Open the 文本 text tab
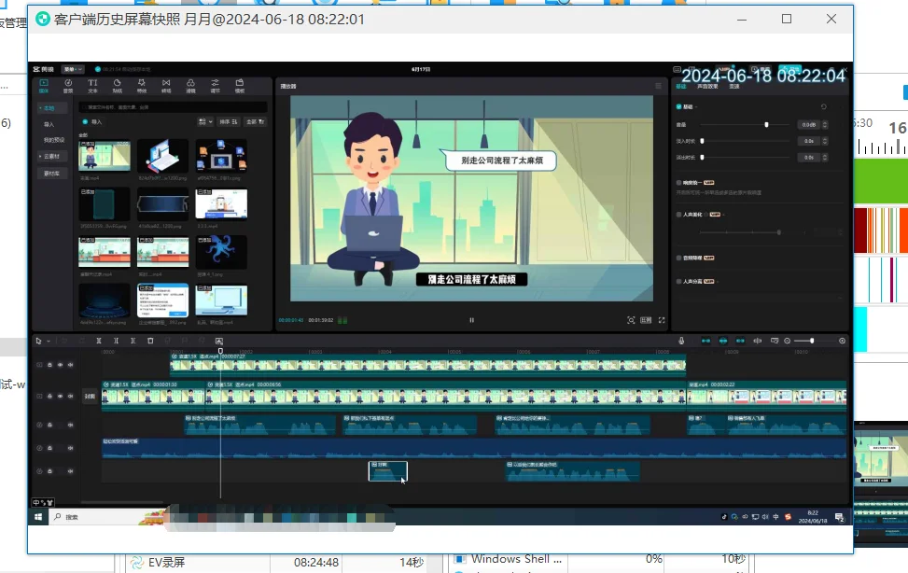 (x=92, y=87)
